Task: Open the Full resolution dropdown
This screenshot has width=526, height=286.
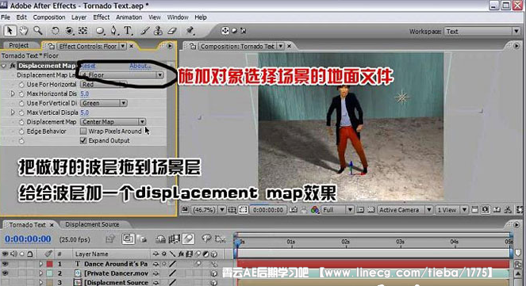Action: tap(337, 210)
